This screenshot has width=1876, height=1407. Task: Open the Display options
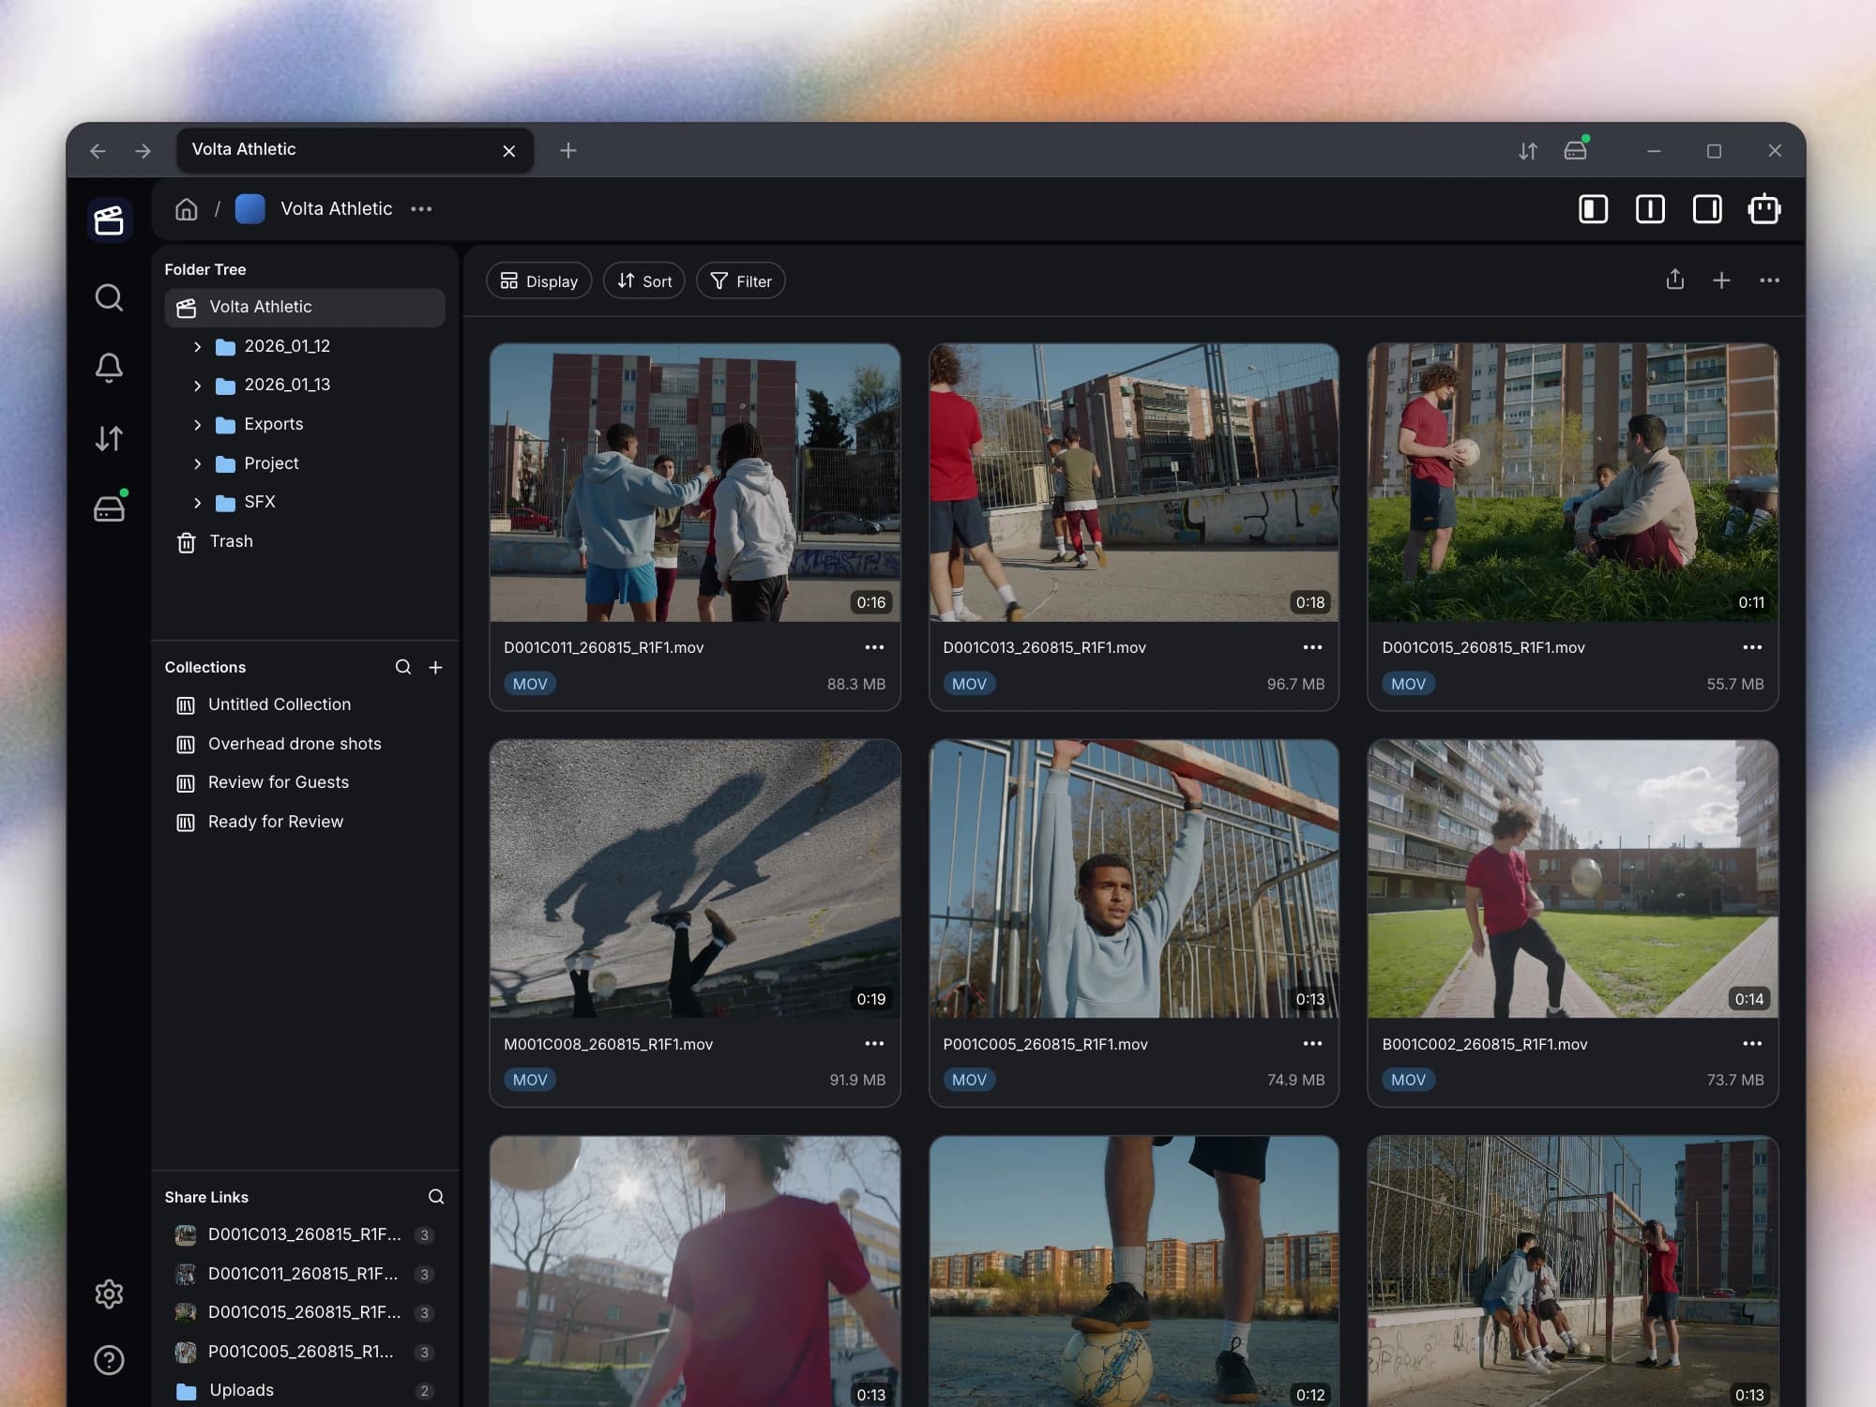(x=538, y=280)
